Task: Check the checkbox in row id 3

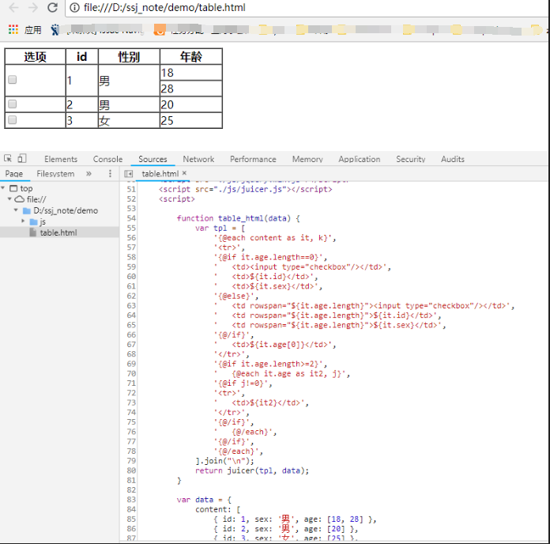Action: 13,120
